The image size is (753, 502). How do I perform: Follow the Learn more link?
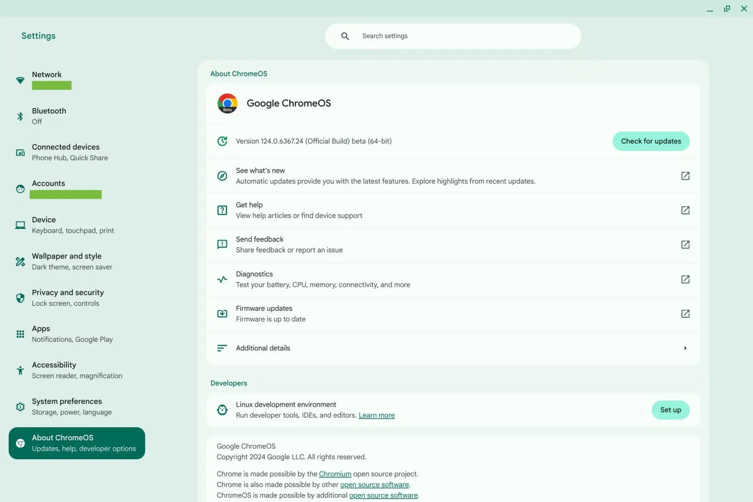click(x=376, y=416)
